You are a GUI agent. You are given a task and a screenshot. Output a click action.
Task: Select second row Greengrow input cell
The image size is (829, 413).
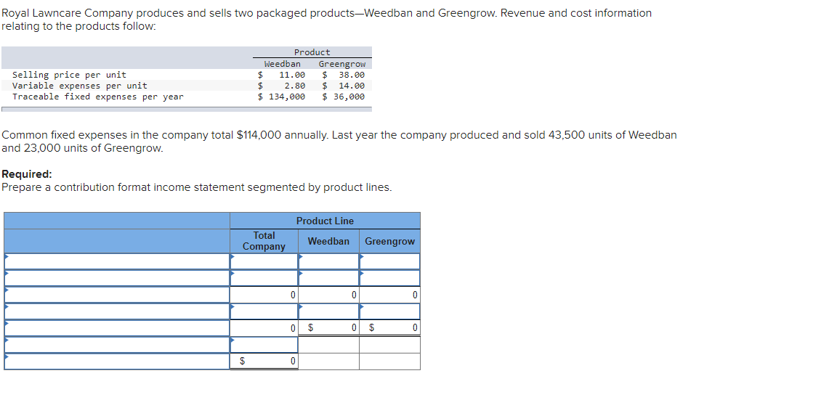pos(390,278)
